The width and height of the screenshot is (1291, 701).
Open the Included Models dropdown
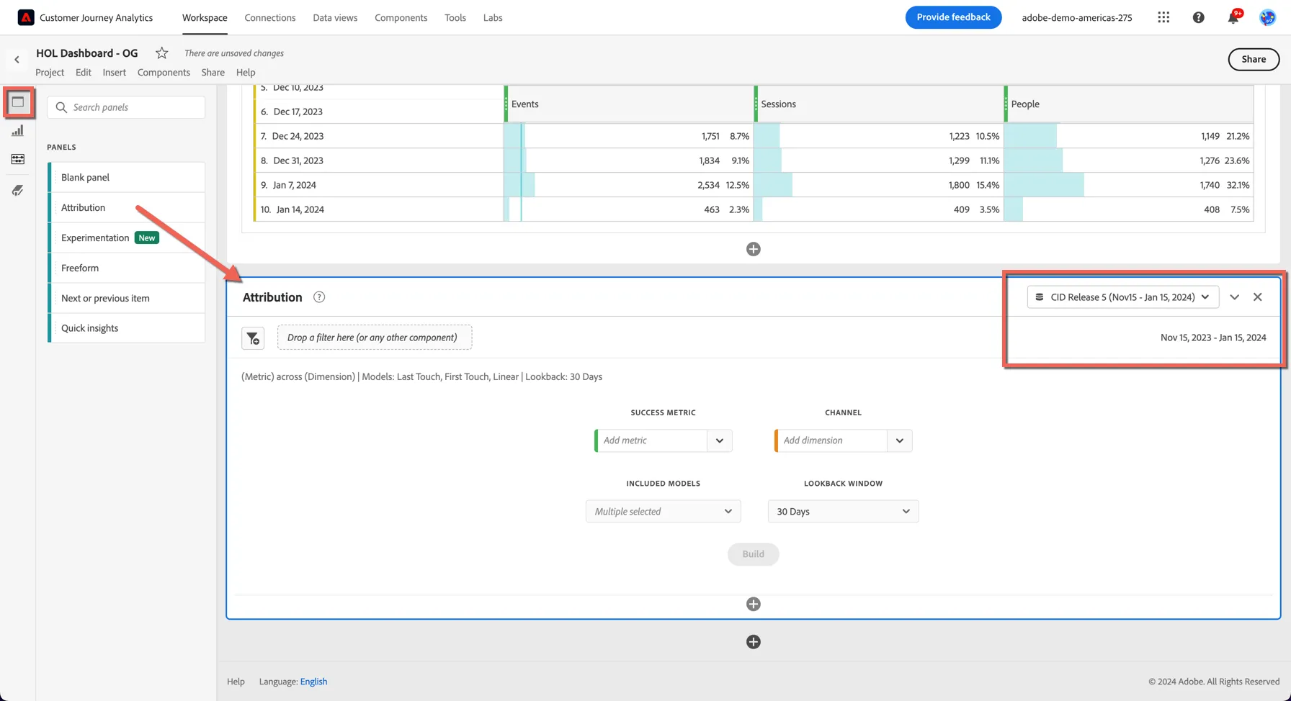tap(663, 512)
